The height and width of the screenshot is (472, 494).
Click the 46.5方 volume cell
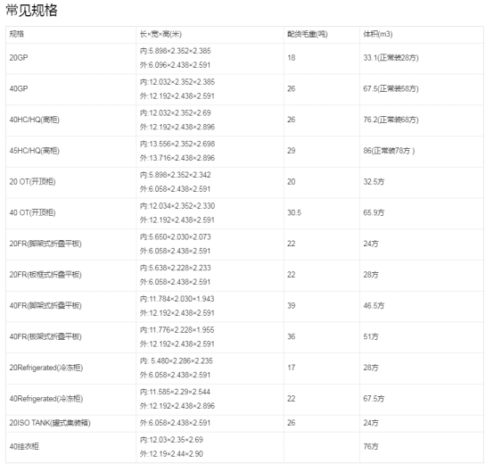coord(374,305)
